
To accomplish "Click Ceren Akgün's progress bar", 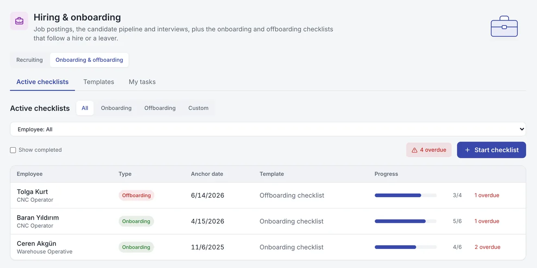I will (406, 247).
